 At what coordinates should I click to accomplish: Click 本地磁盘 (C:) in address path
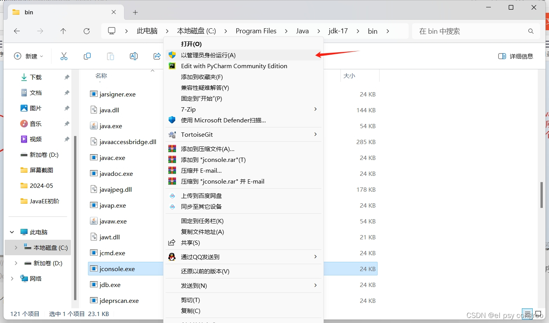pos(197,31)
